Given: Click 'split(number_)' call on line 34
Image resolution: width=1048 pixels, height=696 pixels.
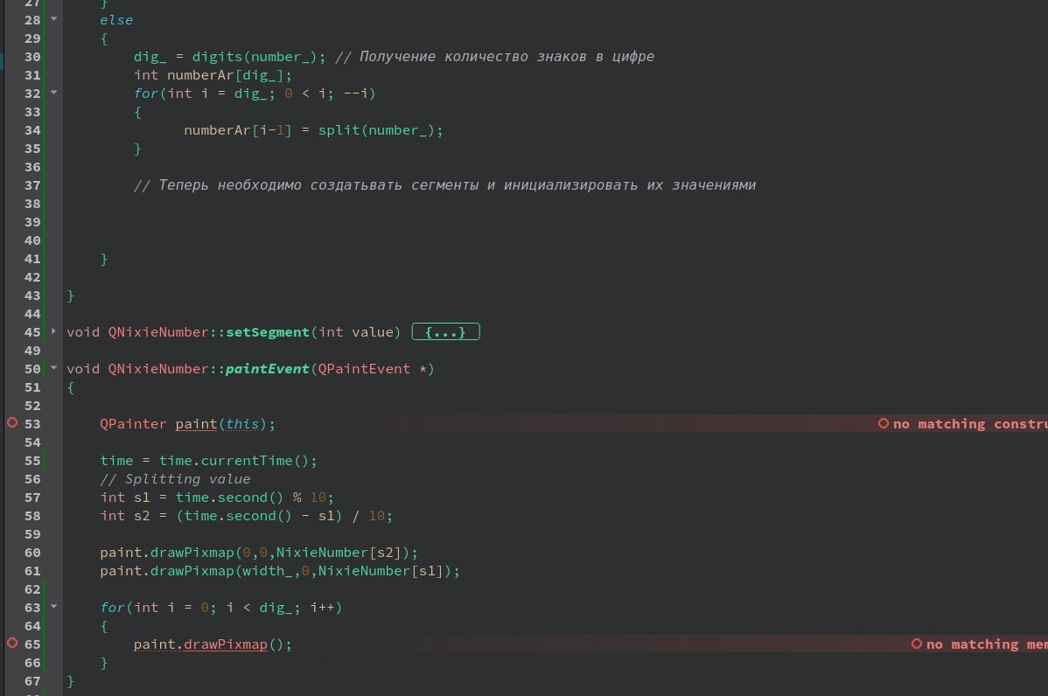Looking at the screenshot, I should pyautogui.click(x=376, y=130).
